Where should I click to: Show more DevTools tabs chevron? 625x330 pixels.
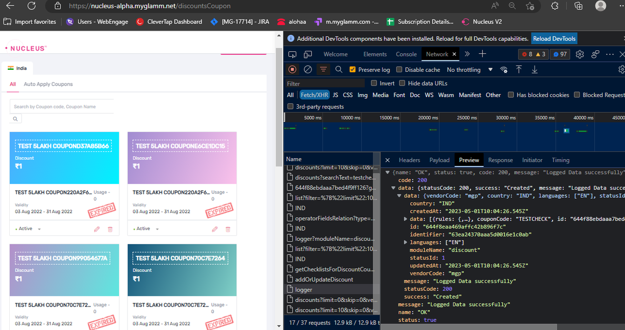pyautogui.click(x=467, y=54)
